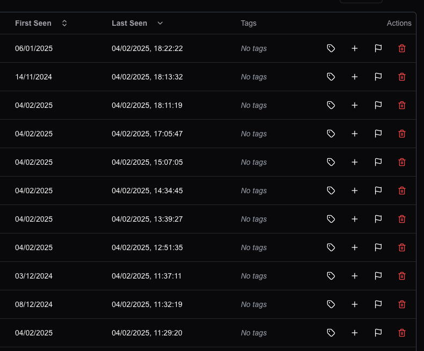
Task: Flag the entry last seen 18:11:19
Action: [378, 105]
